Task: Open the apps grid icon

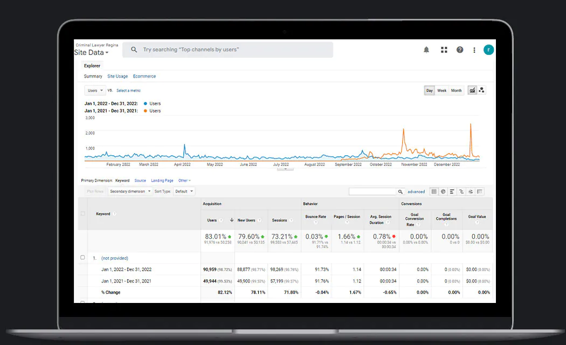Action: (x=444, y=50)
